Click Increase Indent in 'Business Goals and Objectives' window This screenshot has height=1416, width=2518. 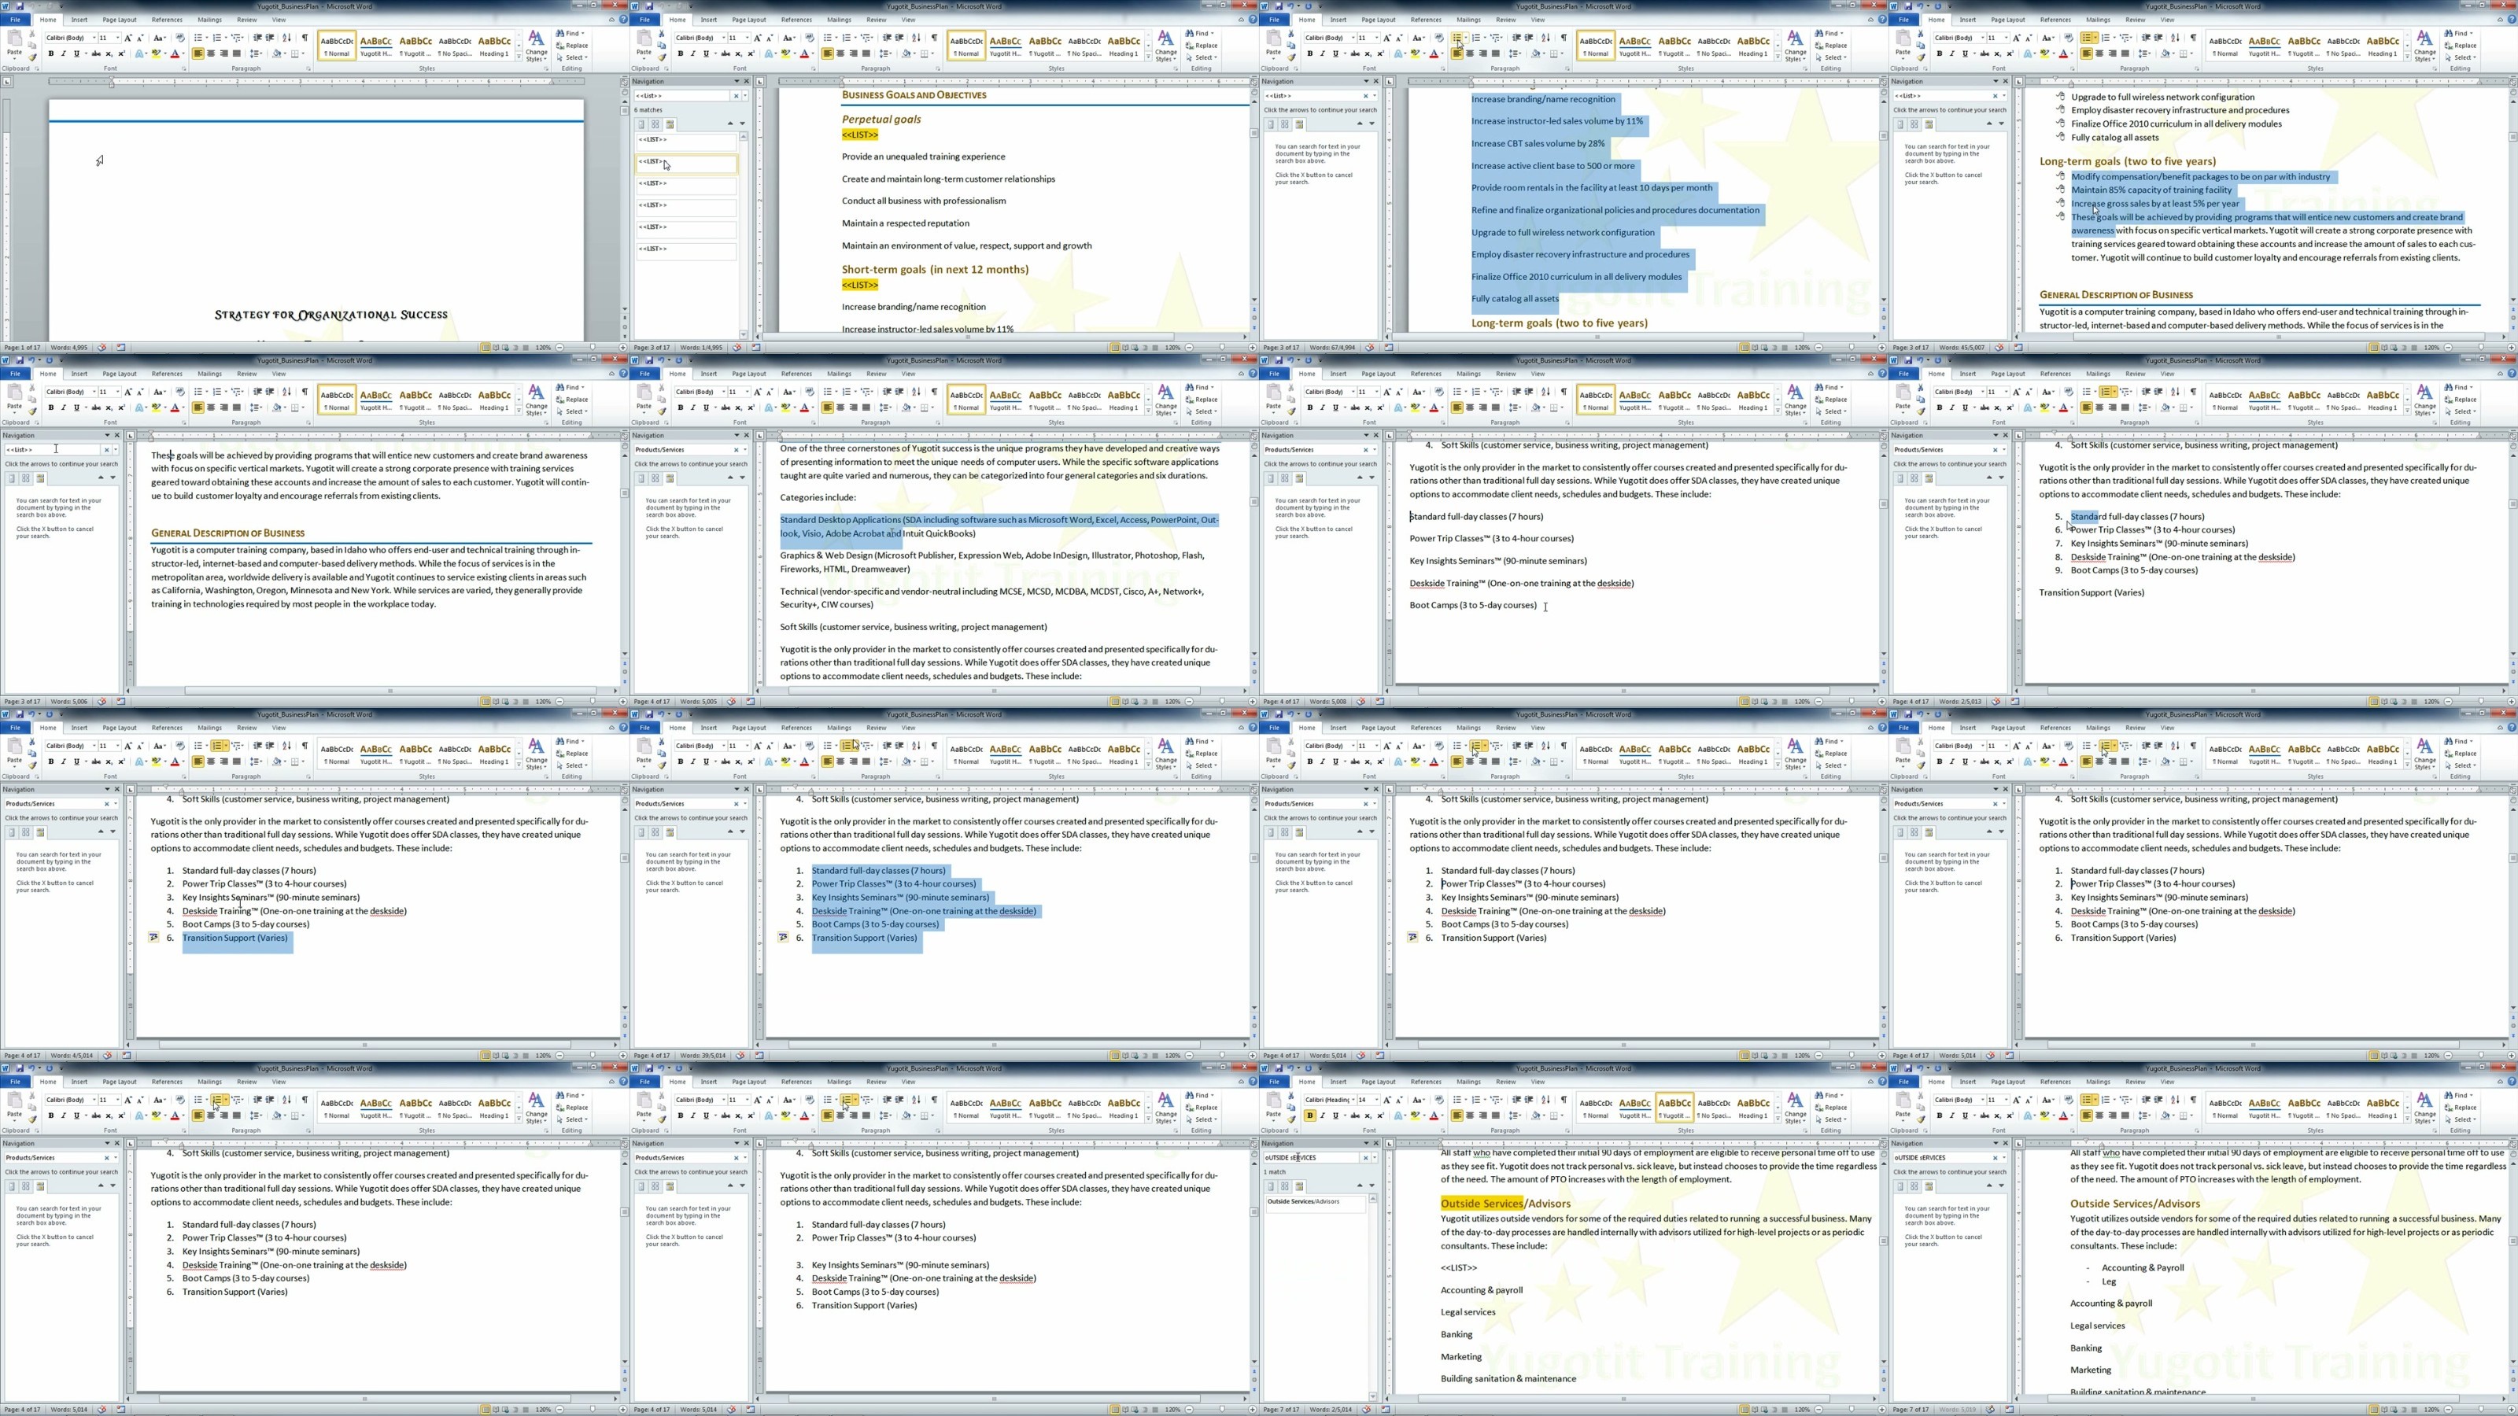(x=899, y=38)
